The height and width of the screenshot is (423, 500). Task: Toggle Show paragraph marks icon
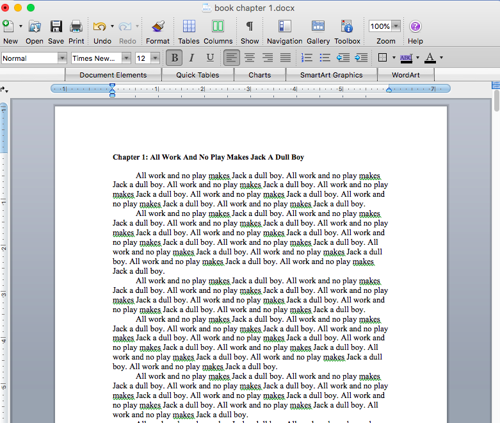click(x=250, y=26)
